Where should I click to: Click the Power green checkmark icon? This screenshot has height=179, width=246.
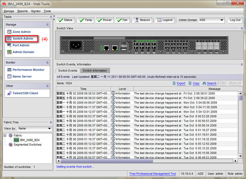100,20
